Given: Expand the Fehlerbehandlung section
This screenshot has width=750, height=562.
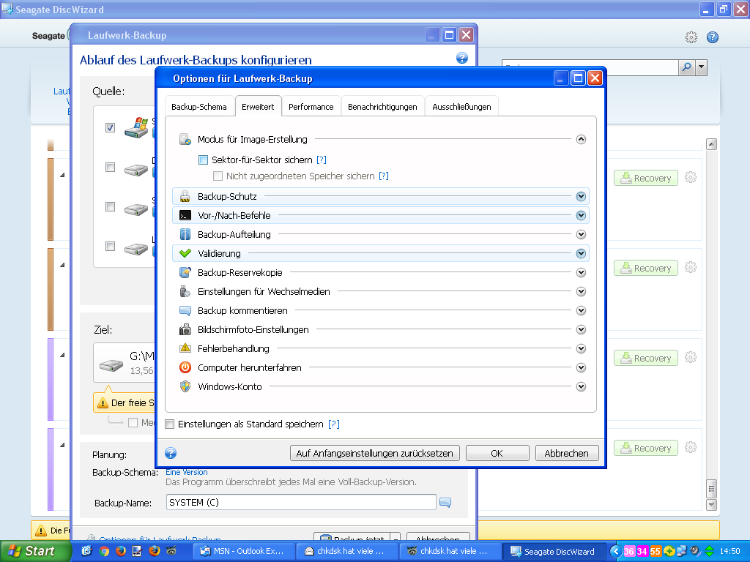Looking at the screenshot, I should (x=581, y=348).
